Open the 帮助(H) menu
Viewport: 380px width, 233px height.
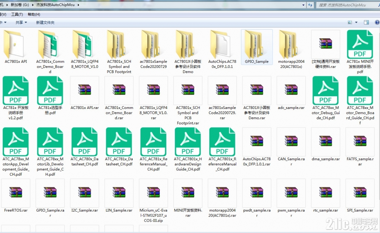34,14
